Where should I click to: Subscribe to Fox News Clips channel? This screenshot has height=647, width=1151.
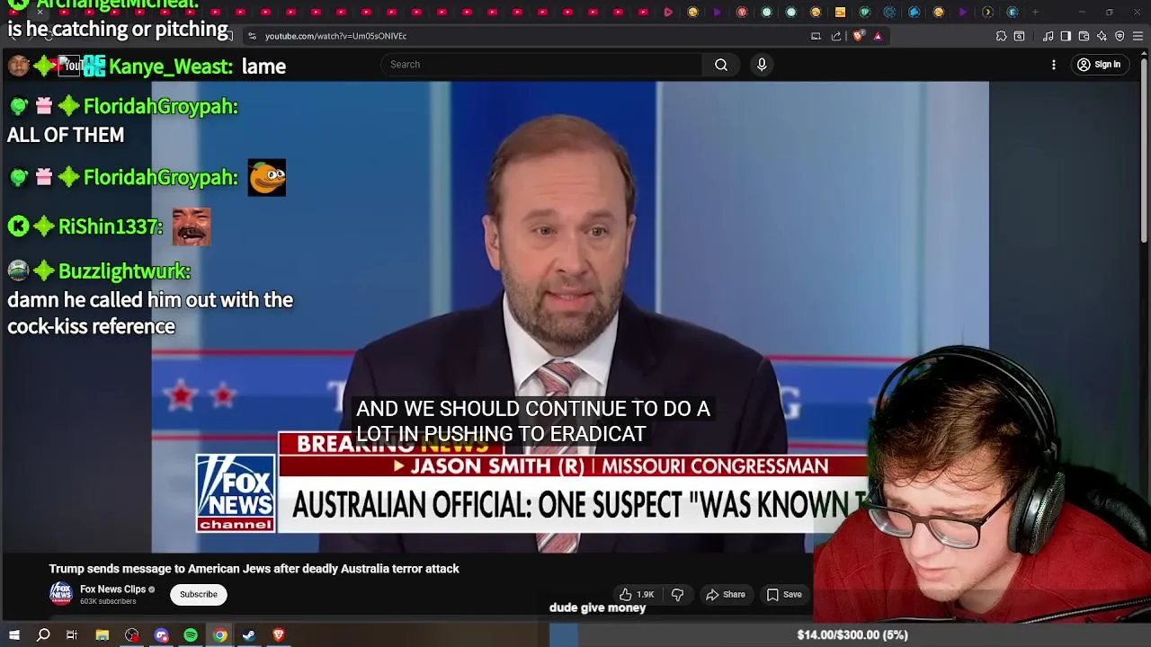[199, 594]
